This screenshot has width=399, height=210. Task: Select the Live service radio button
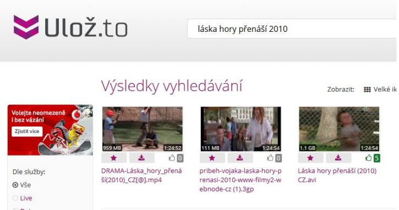(15, 198)
